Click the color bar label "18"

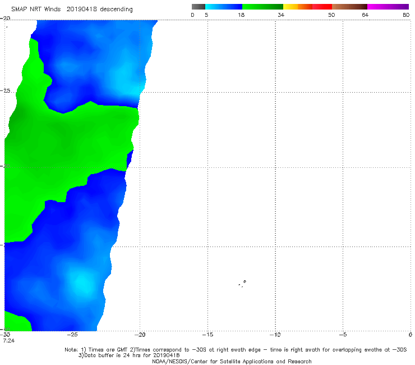tap(241, 15)
